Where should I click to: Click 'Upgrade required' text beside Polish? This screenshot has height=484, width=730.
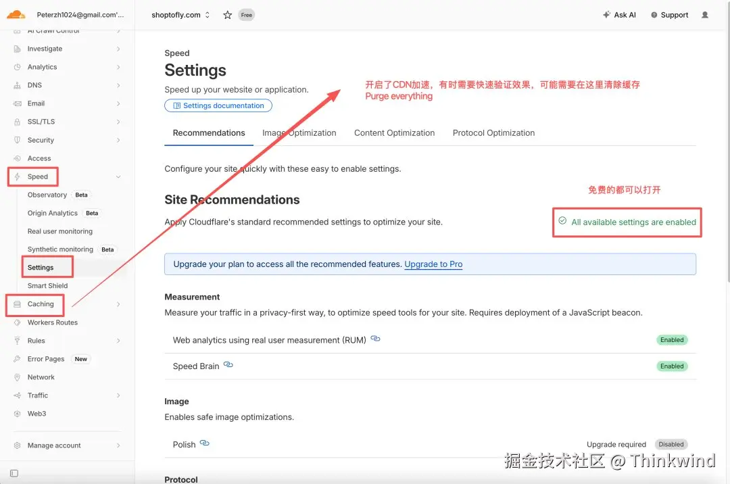click(616, 444)
